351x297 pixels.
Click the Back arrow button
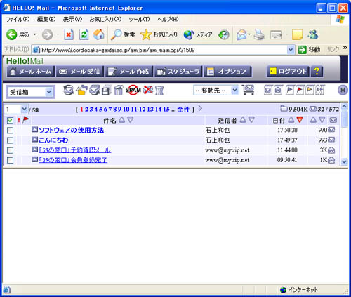(x=18, y=34)
